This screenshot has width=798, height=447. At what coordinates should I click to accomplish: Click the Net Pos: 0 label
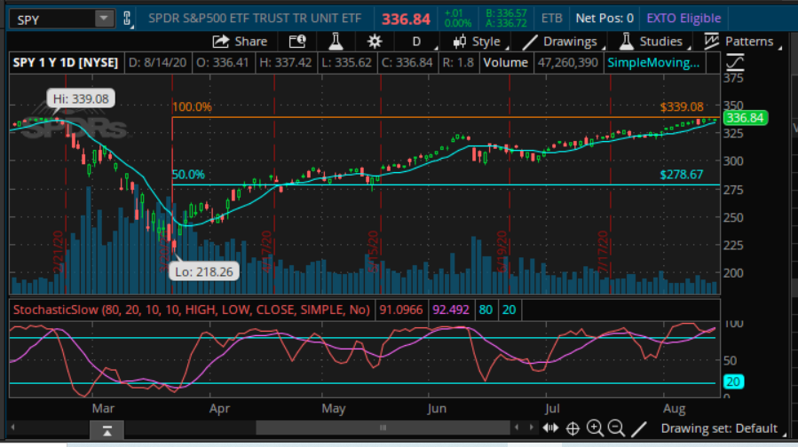click(604, 19)
